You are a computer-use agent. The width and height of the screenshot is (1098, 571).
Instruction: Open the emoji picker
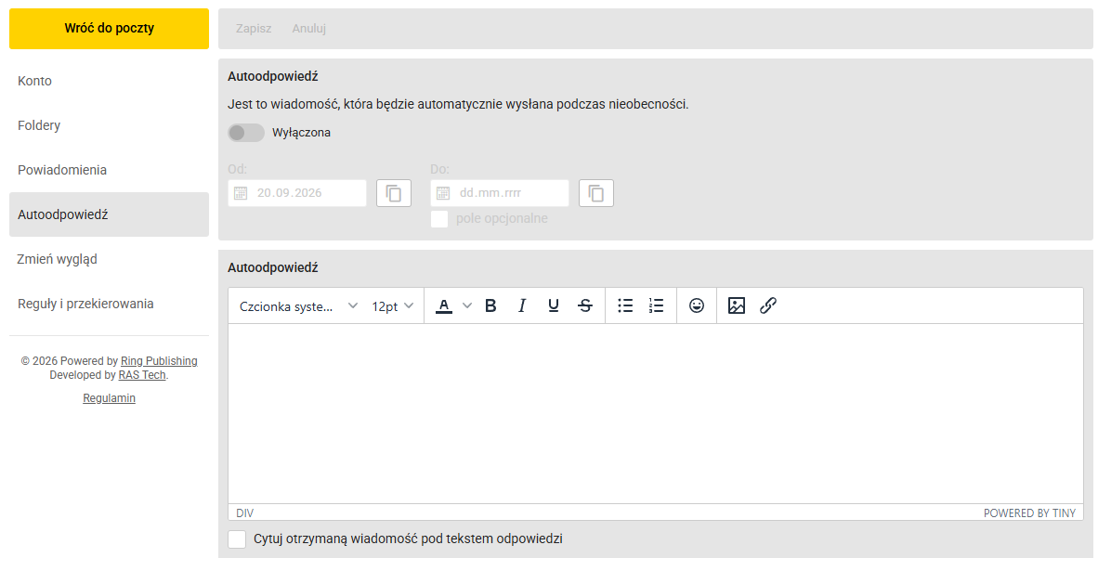click(x=697, y=305)
